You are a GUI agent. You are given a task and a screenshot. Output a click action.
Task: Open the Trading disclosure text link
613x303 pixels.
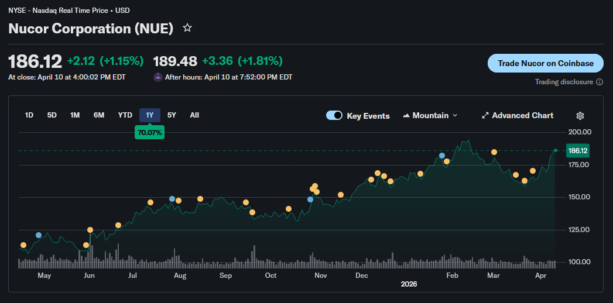tap(564, 82)
